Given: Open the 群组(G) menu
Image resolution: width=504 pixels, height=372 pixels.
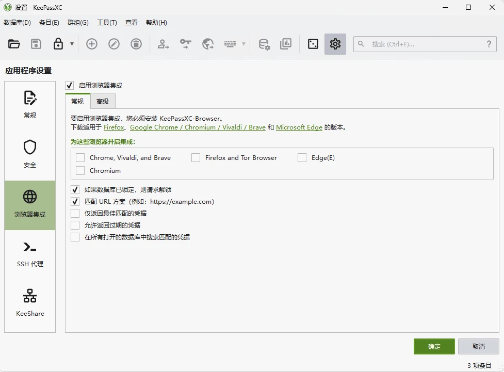Looking at the screenshot, I should pyautogui.click(x=78, y=23).
